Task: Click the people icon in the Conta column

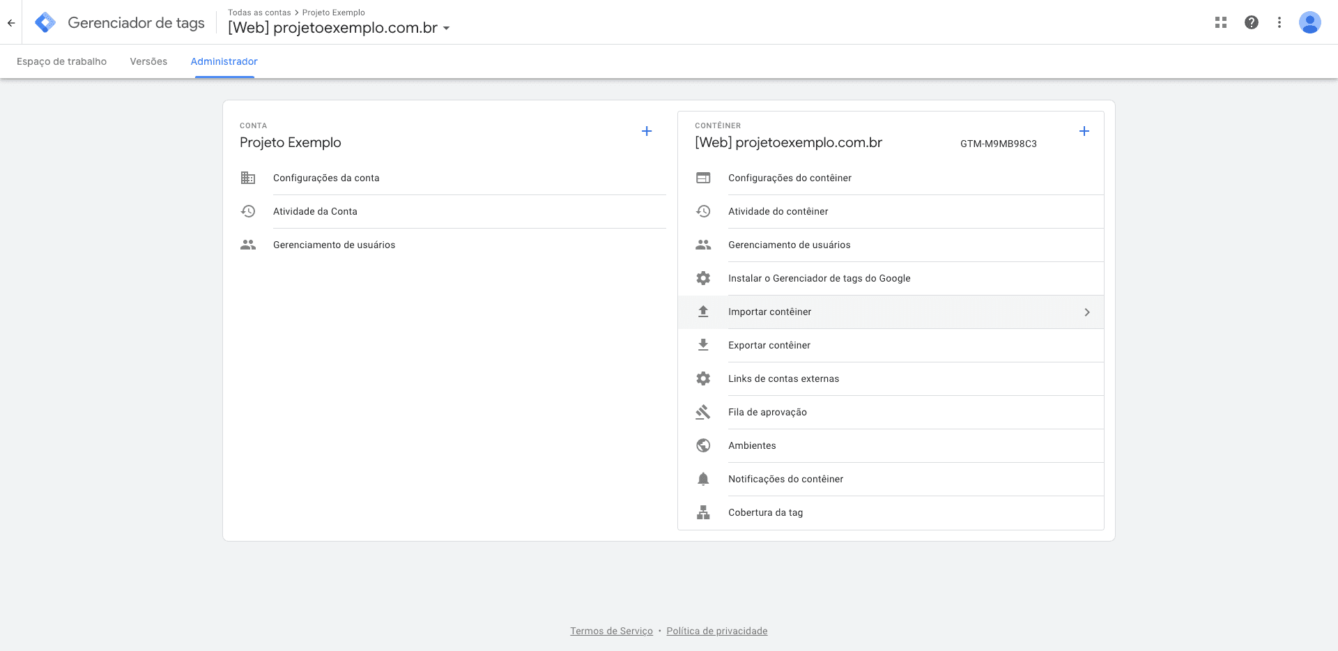Action: coord(248,245)
